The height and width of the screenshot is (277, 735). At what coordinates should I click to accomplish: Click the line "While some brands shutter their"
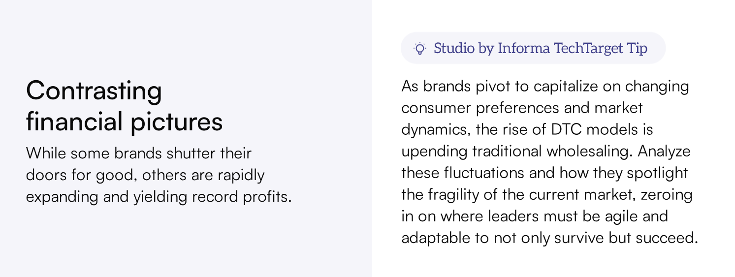[138, 153]
